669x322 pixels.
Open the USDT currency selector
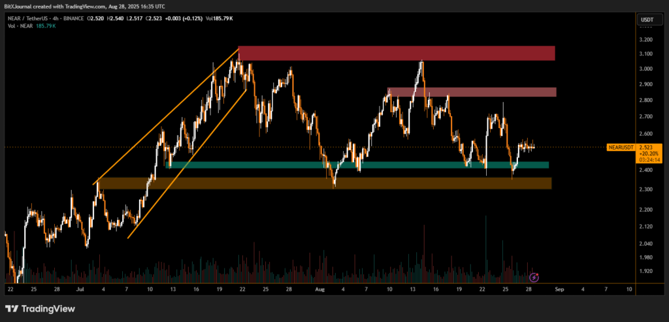[646, 20]
